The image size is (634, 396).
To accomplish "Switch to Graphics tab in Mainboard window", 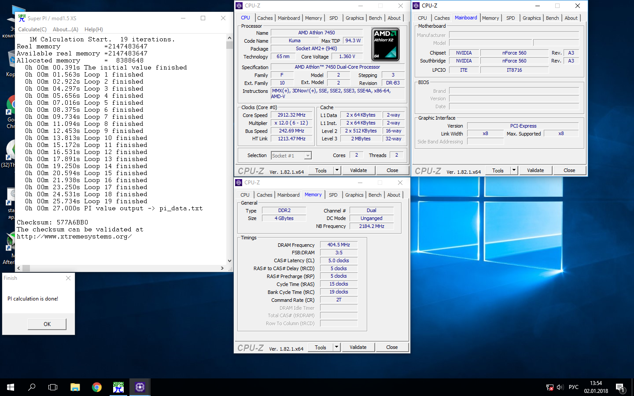I will [532, 18].
